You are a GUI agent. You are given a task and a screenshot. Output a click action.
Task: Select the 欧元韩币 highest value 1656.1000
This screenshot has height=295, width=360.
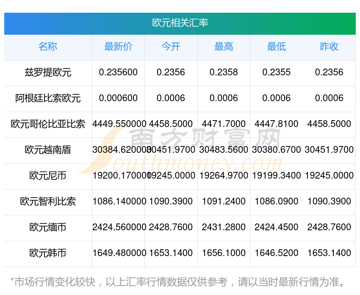224,253
